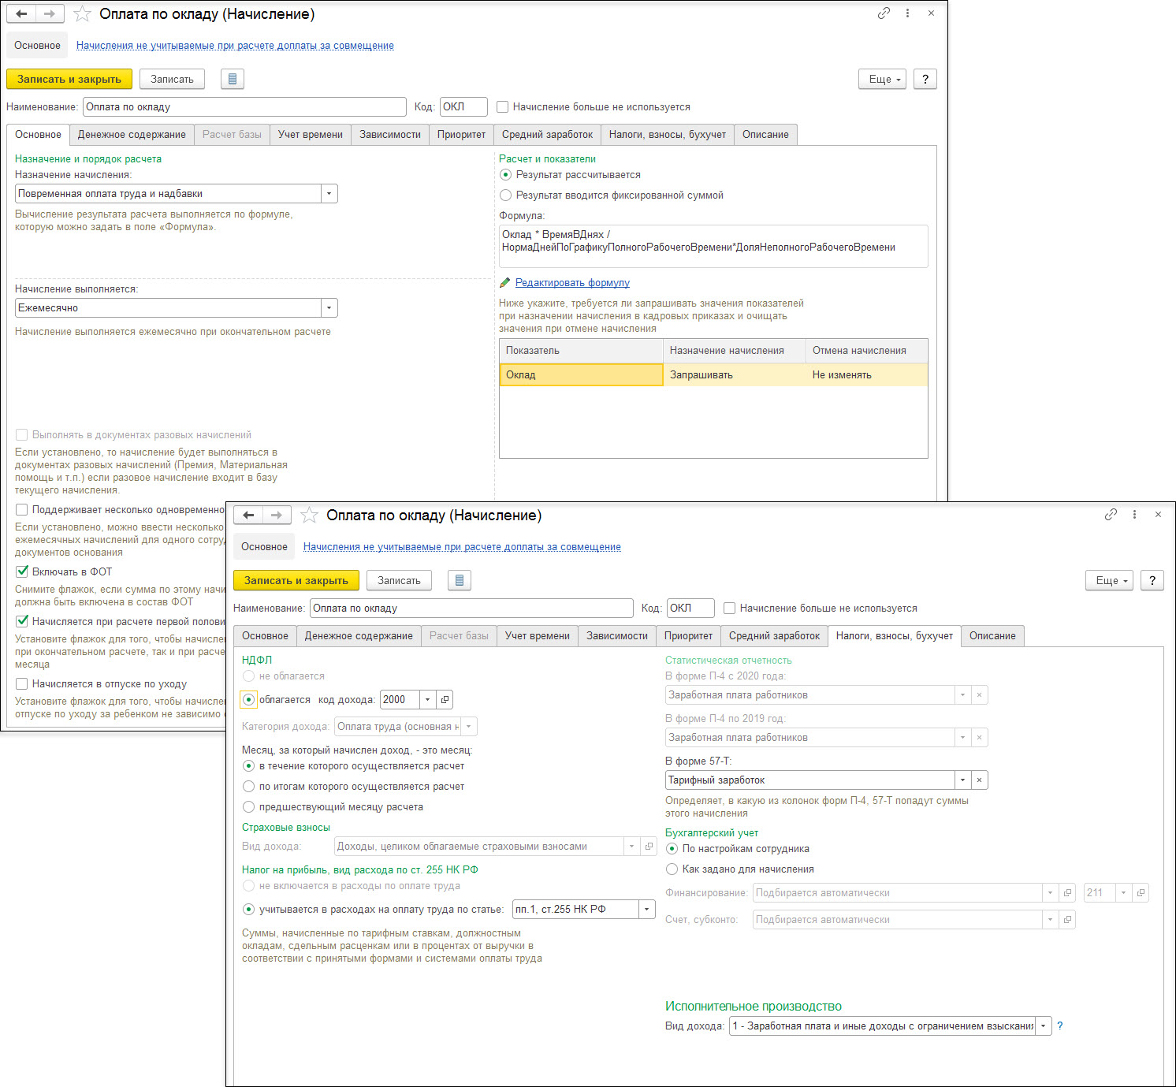Select the 'Оклад' cell in the Показатель table
This screenshot has height=1087, width=1176.
click(581, 375)
